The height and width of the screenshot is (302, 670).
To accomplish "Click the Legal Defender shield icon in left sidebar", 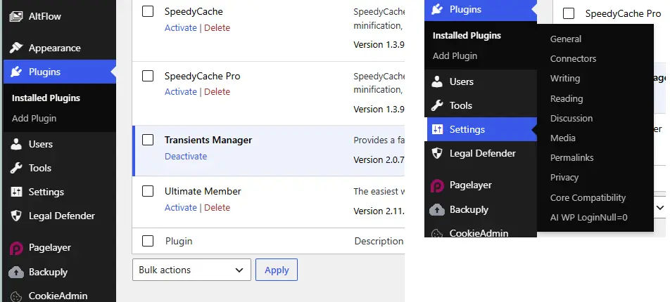I will point(16,216).
